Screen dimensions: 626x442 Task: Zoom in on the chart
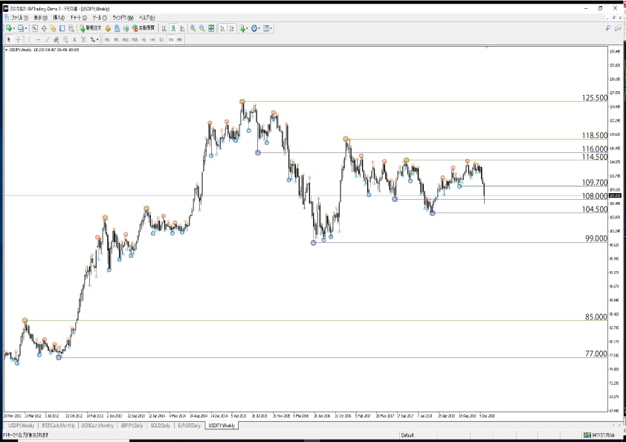(x=193, y=28)
